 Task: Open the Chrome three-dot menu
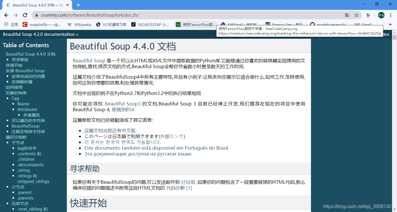click(391, 15)
